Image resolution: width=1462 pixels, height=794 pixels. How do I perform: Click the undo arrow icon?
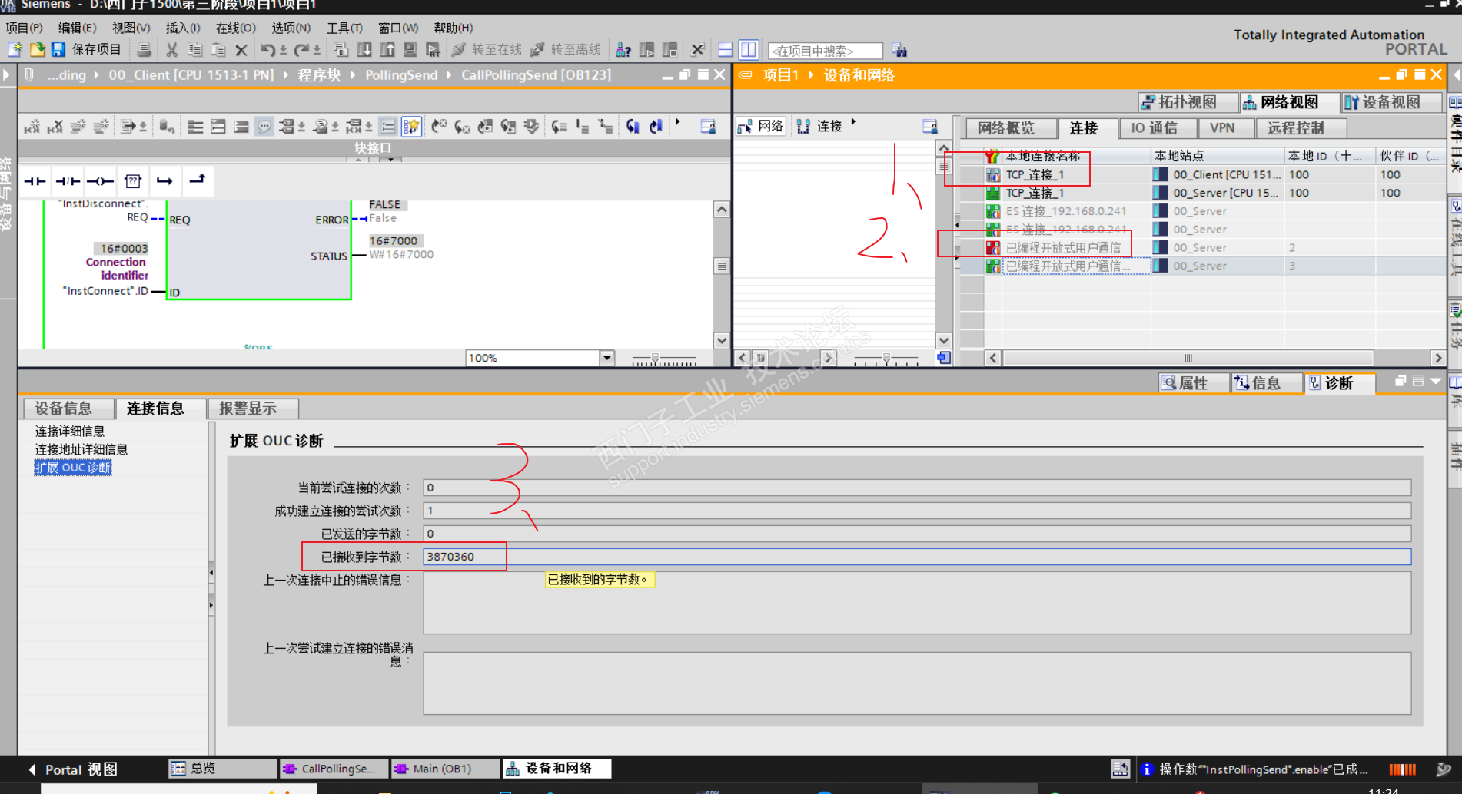click(x=267, y=50)
